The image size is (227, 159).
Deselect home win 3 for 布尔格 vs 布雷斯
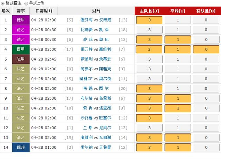[149, 98]
